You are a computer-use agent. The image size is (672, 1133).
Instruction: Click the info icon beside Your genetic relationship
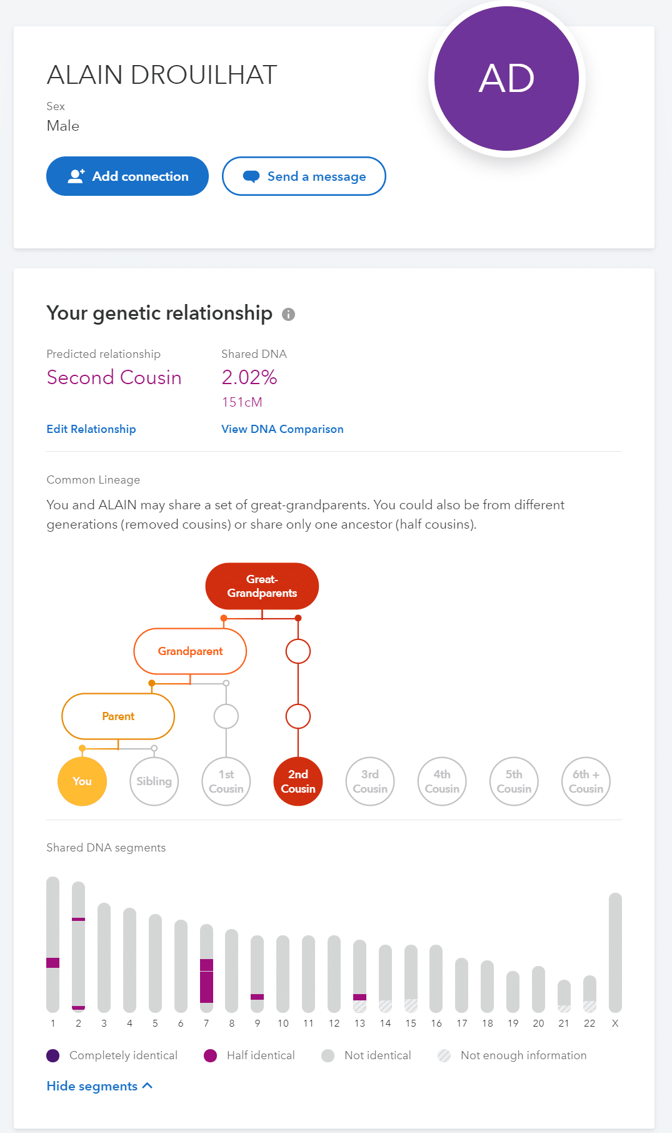(x=288, y=314)
